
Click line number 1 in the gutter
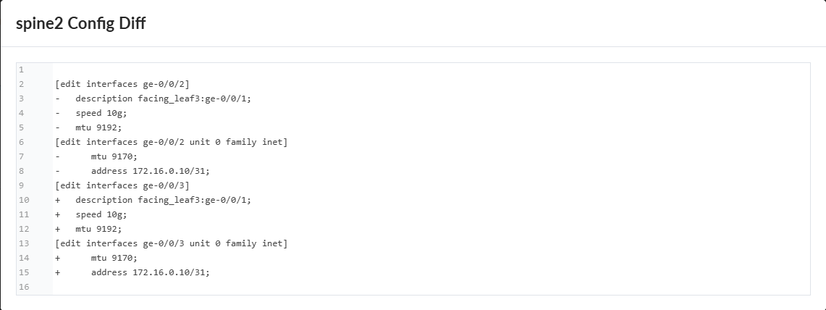pos(22,70)
